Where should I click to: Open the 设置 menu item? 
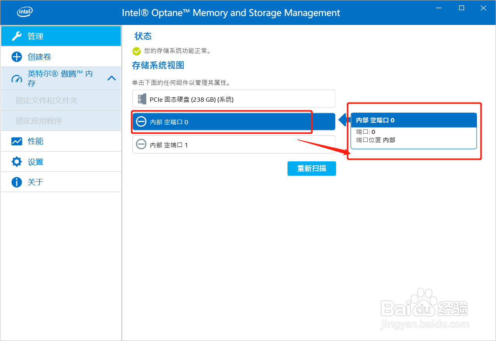click(61, 162)
